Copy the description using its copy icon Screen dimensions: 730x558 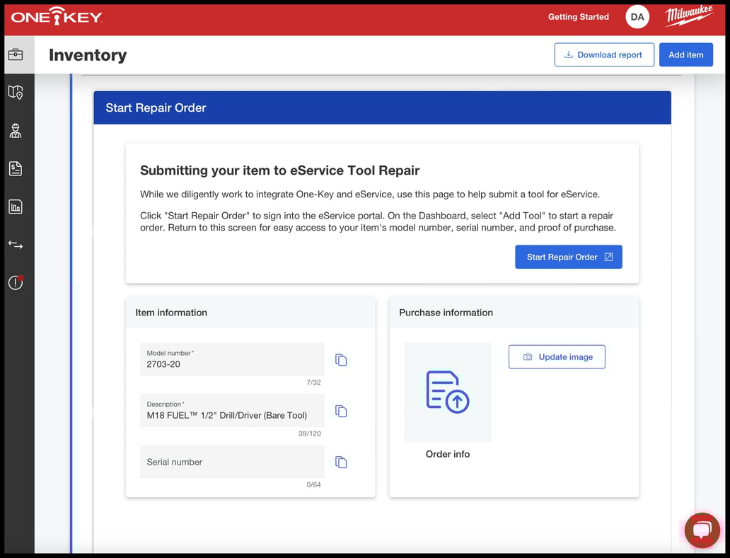(x=341, y=411)
